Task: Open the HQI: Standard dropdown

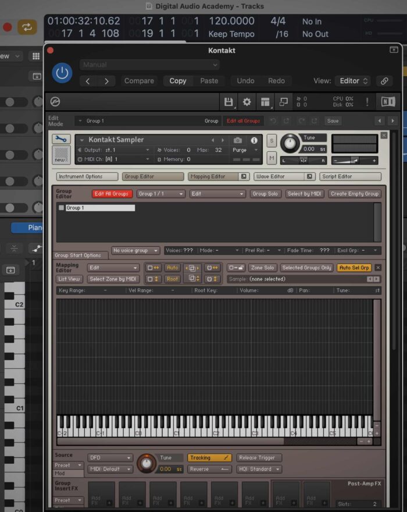Action: 259,469
